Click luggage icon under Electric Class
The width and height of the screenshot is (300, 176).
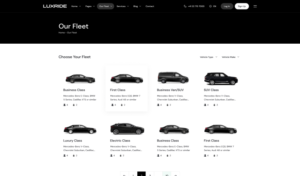coord(121,155)
